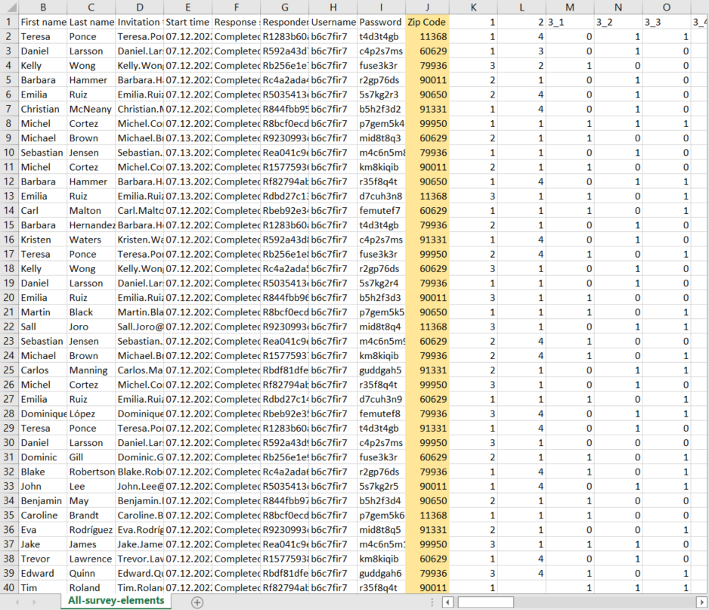Click the previous sheet navigation arrow
Image resolution: width=709 pixels, height=610 pixels.
pyautogui.click(x=16, y=602)
